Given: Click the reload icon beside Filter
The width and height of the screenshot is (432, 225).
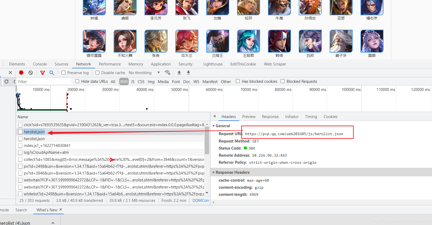Looking at the screenshot, I should click(7, 81).
